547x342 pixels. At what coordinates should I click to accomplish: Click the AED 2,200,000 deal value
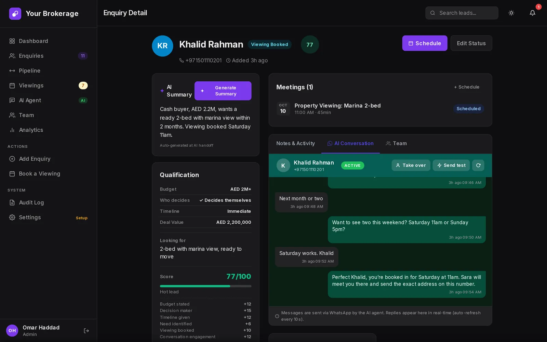tap(234, 222)
